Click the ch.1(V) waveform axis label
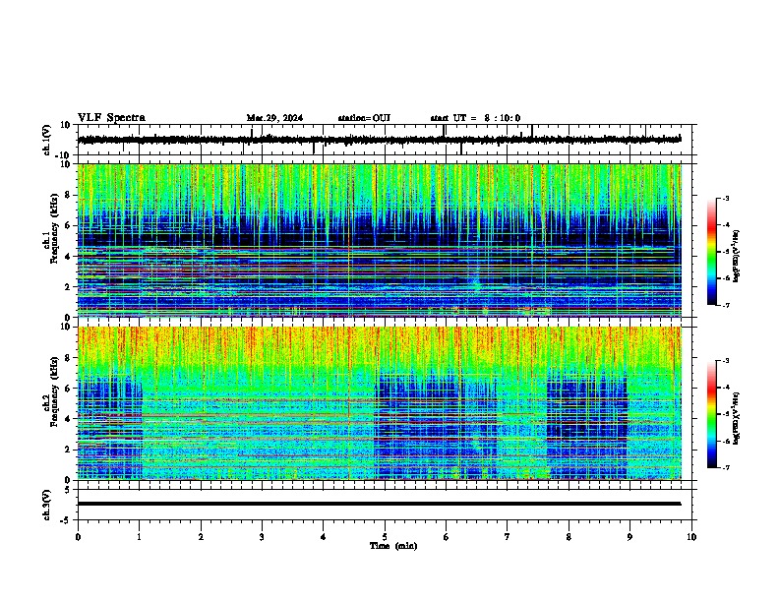 point(47,140)
